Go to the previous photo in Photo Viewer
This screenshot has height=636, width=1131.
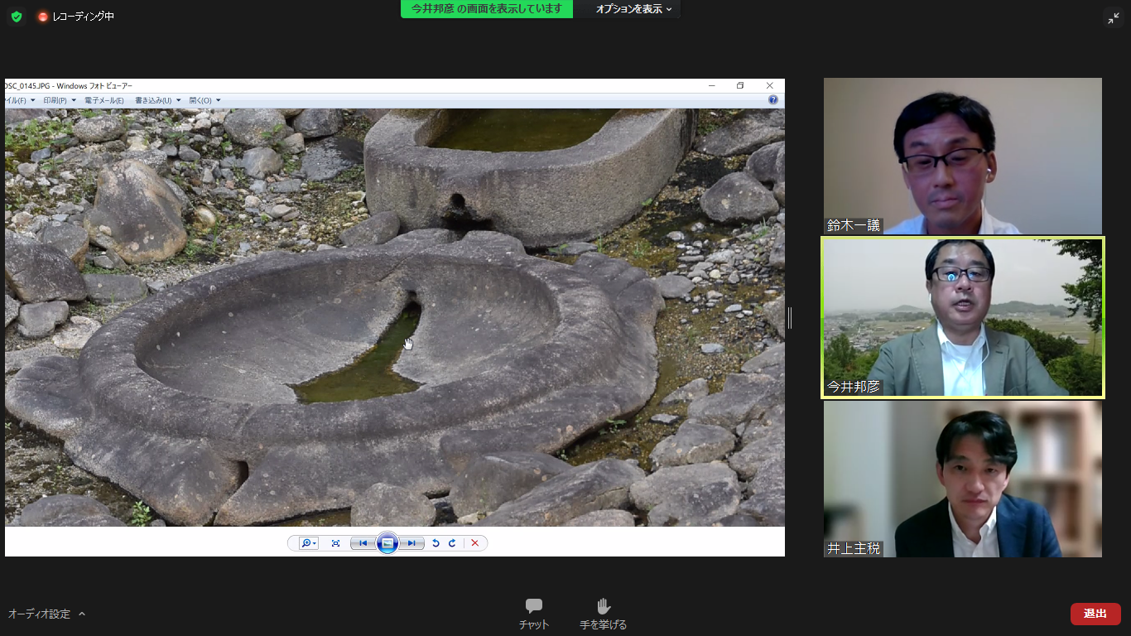pos(362,543)
